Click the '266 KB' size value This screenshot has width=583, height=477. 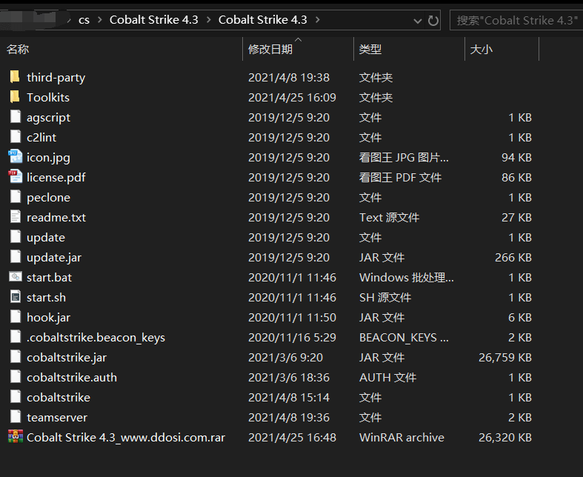pos(513,257)
